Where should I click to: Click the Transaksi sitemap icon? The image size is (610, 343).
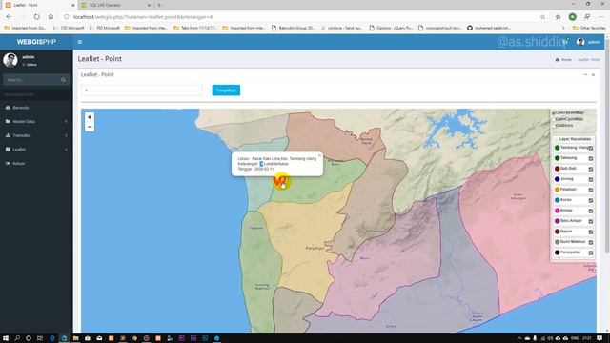8,135
